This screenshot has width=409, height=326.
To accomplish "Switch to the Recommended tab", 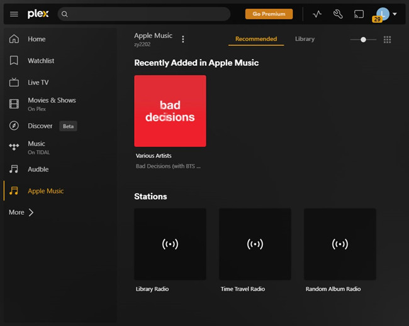I will 256,39.
